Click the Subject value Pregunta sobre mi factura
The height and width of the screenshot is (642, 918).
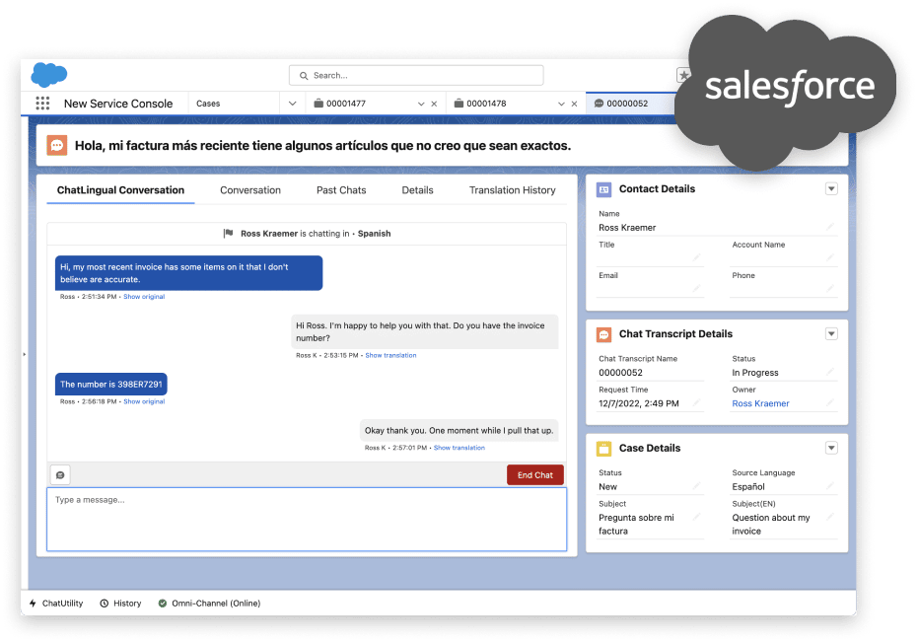point(636,525)
